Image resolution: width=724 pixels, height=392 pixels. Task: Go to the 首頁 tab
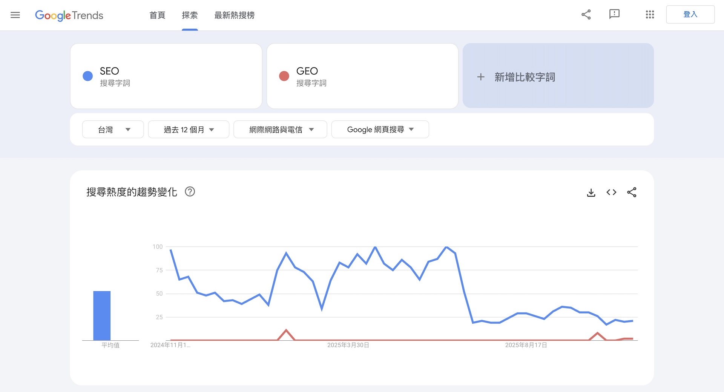click(x=157, y=15)
